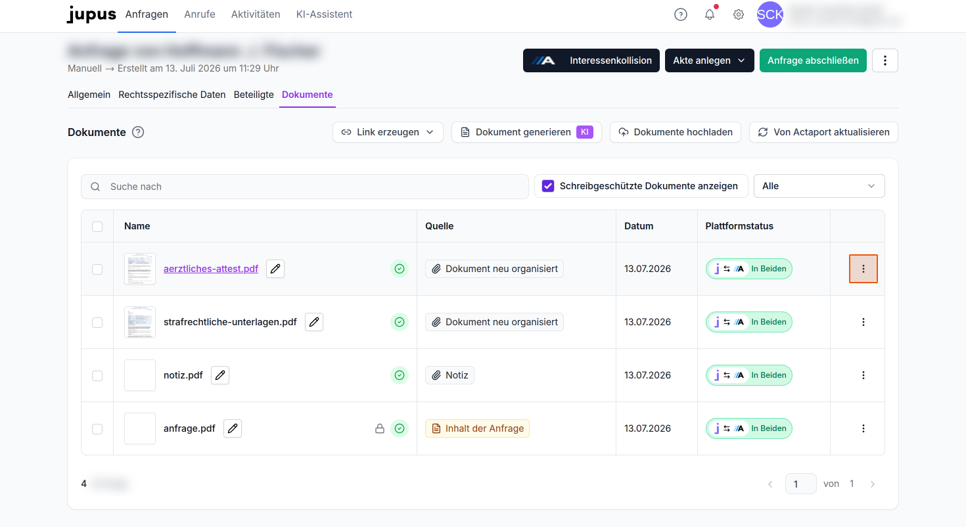Click the page number field showing 1

pos(800,484)
